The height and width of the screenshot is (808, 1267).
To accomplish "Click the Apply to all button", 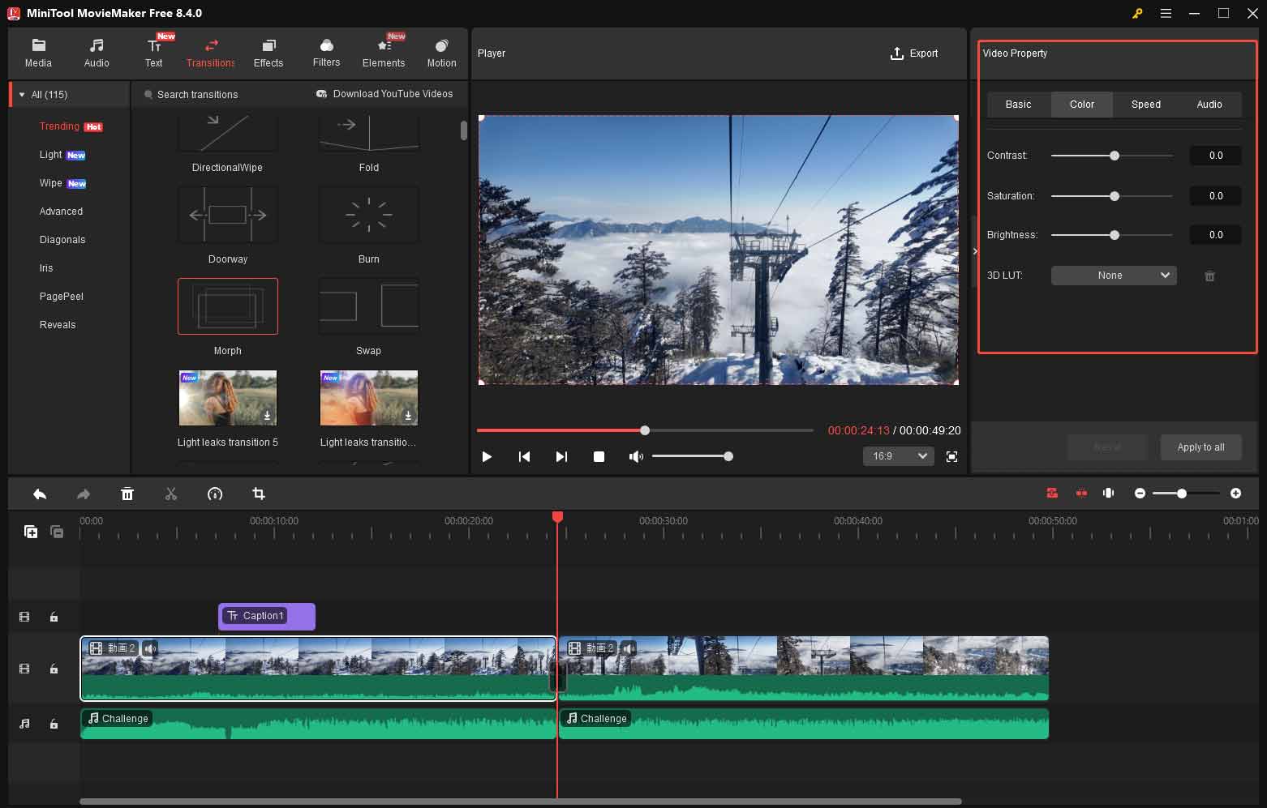I will (1200, 447).
